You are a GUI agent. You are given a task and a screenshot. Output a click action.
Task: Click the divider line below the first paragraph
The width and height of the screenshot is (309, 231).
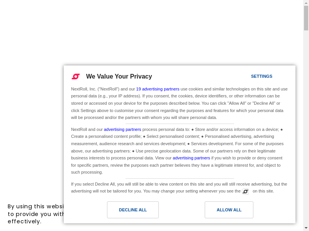point(180,124)
